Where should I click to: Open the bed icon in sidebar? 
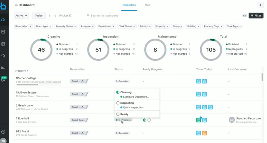3,68
